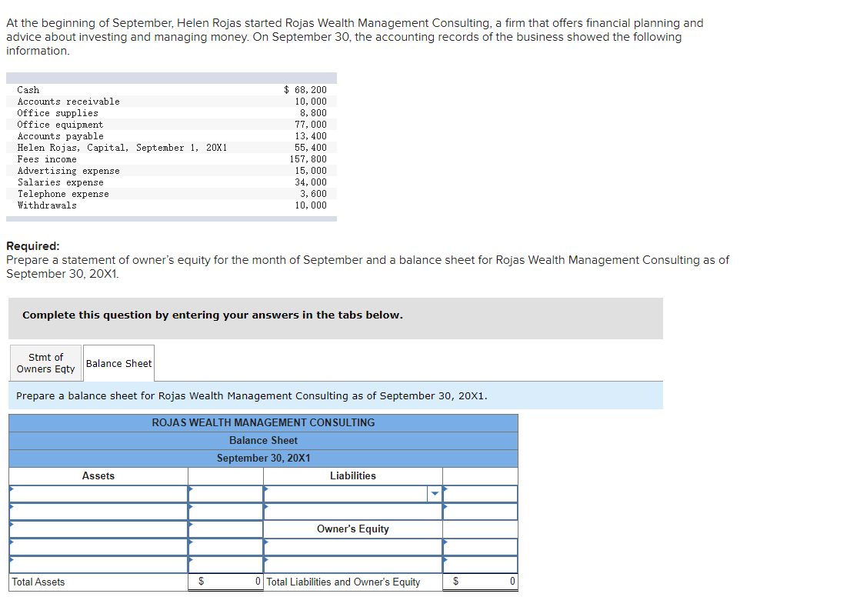Click the first asset amount field

click(x=225, y=494)
